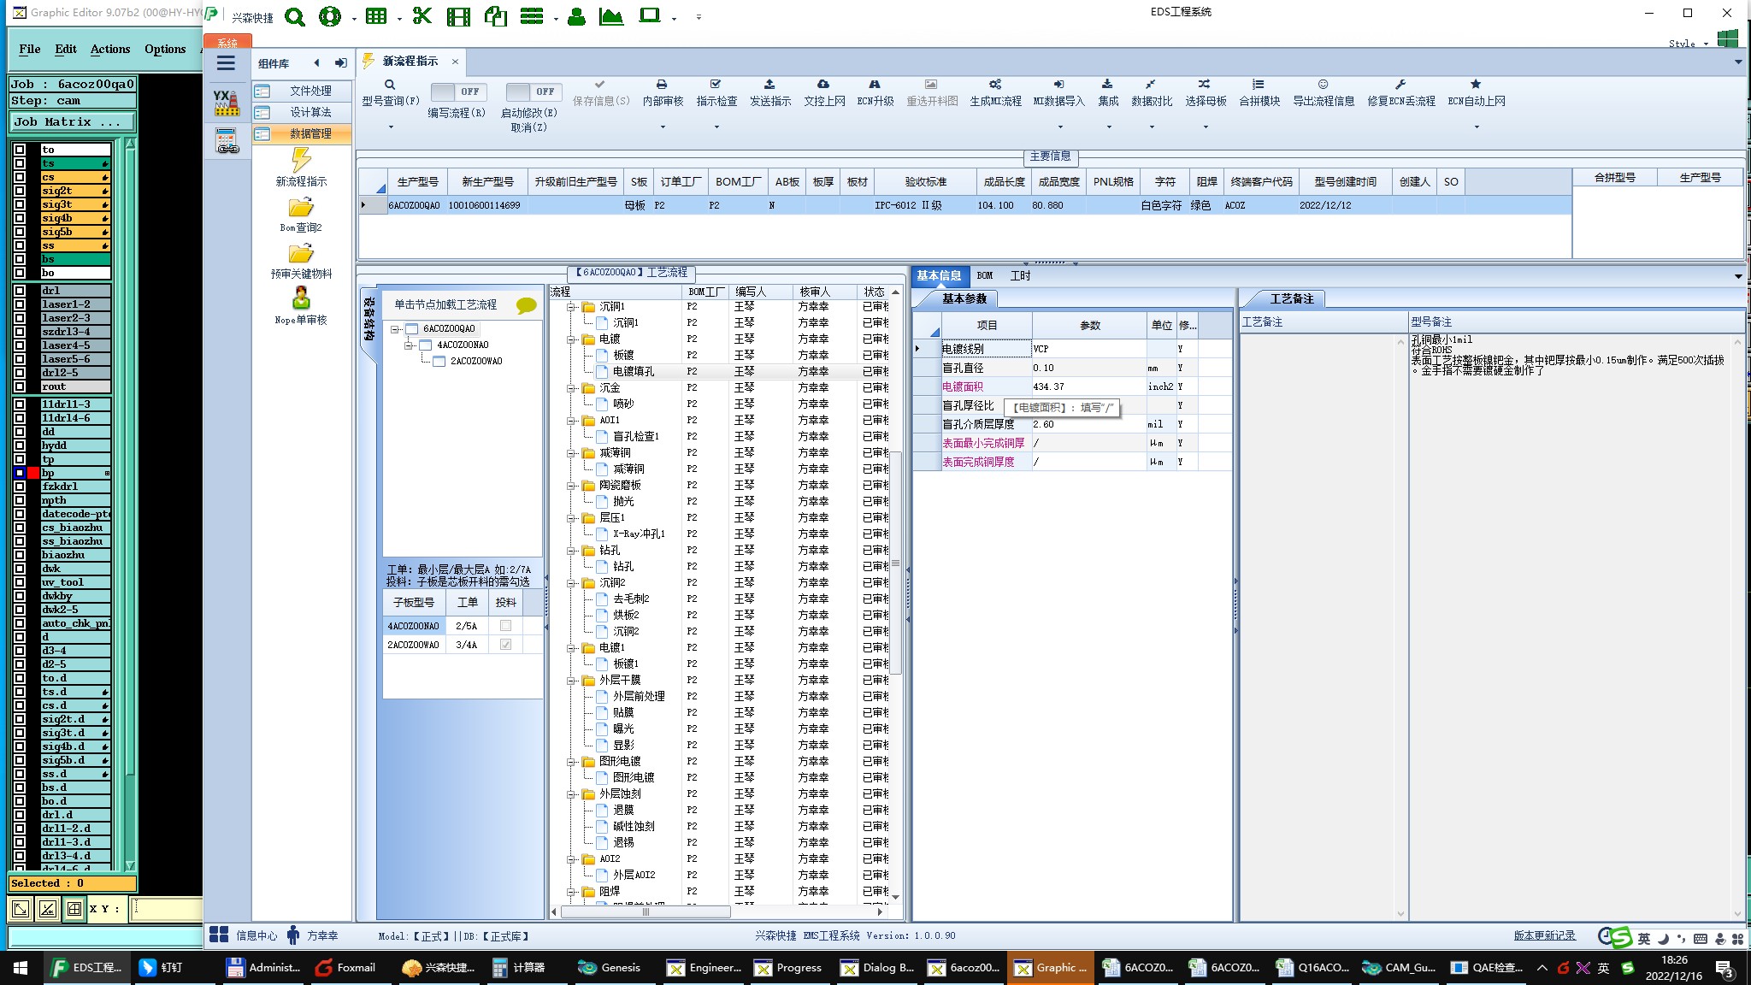Collapse the 6ACOZ00QA0 tree node
Screen dimensions: 1751x985
pyautogui.click(x=395, y=329)
